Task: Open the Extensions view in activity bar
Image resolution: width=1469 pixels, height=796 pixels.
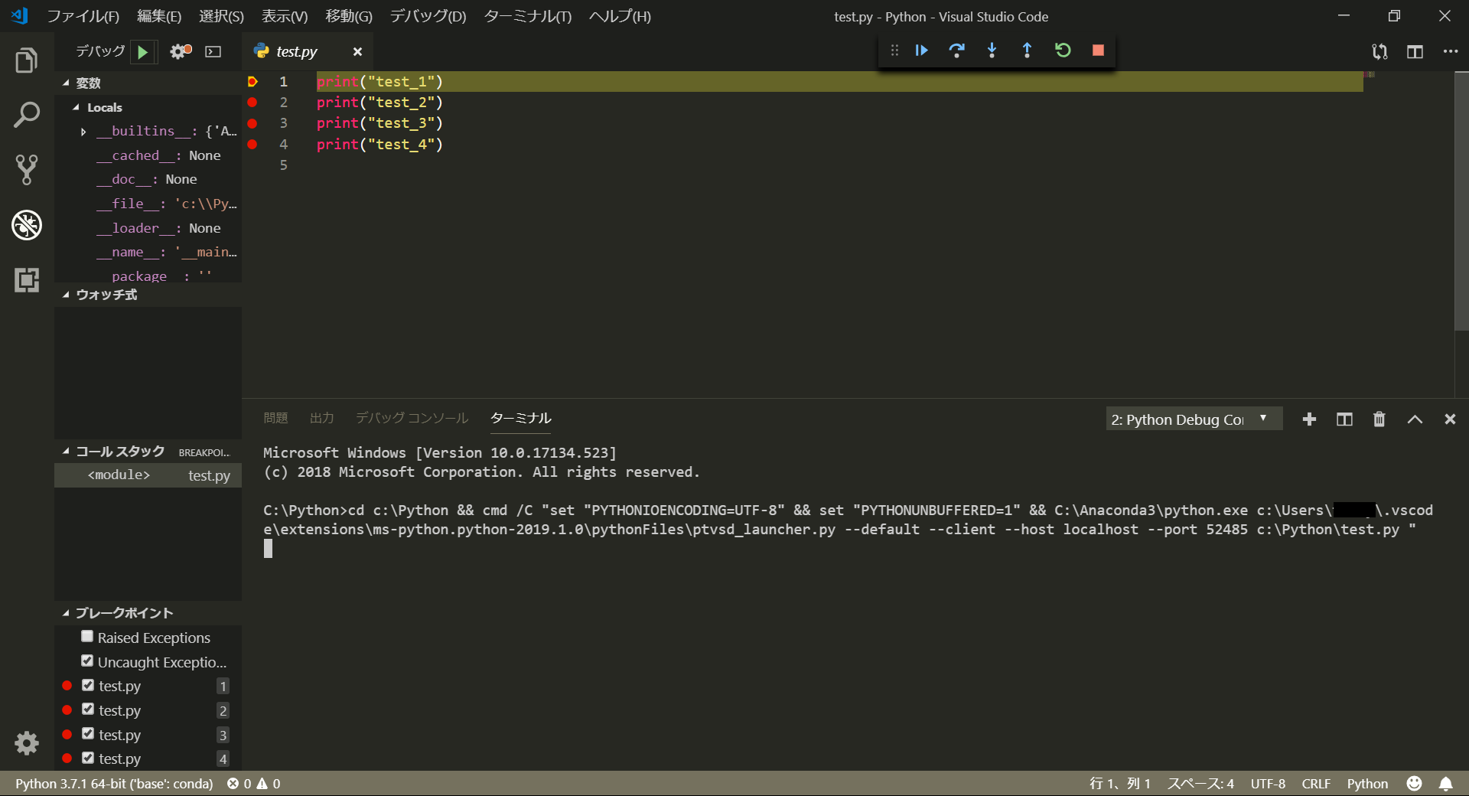Action: [x=27, y=280]
